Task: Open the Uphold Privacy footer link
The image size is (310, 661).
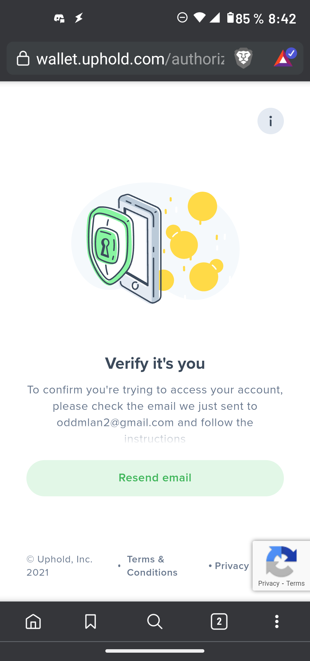Action: (x=232, y=566)
